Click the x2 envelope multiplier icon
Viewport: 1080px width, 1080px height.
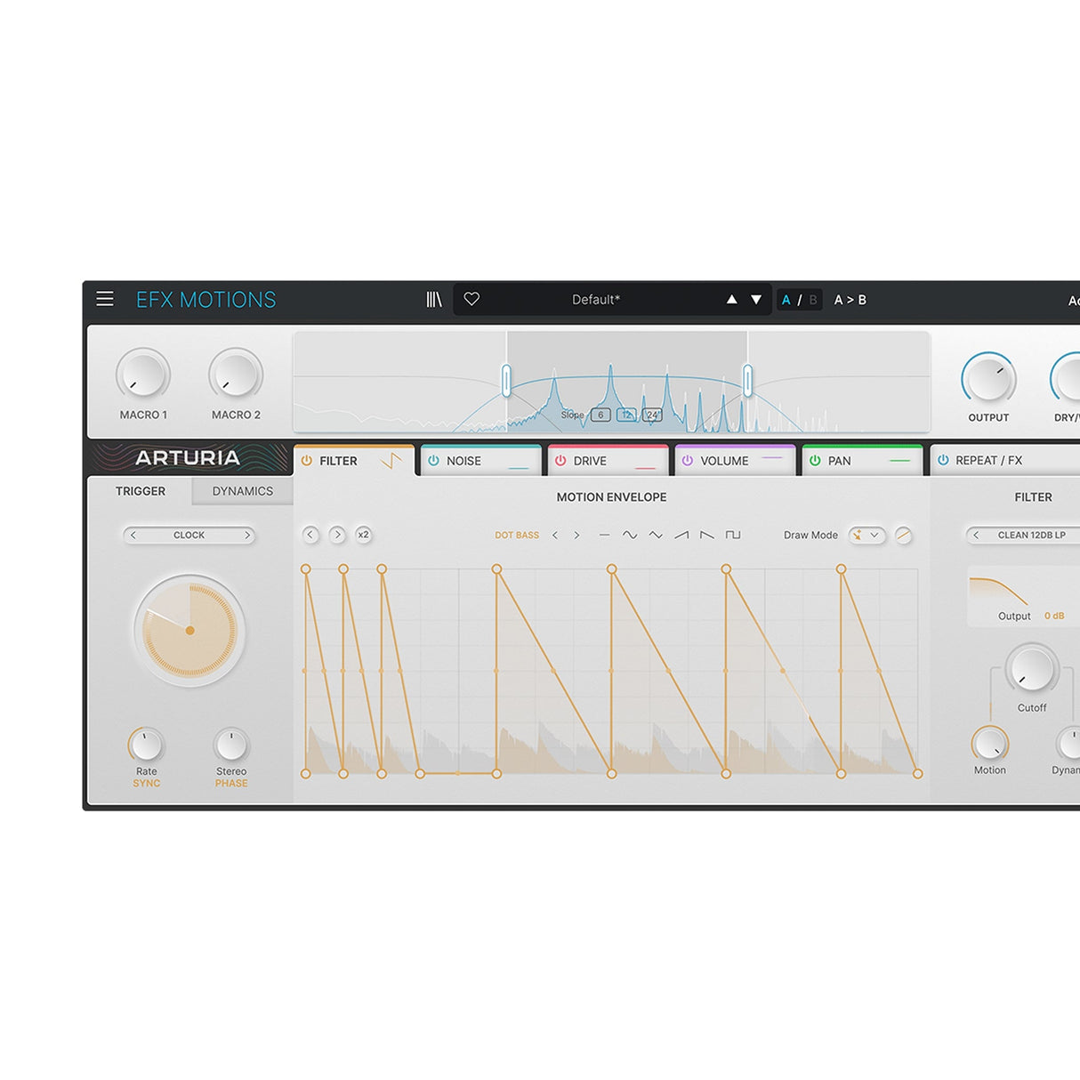tap(364, 535)
